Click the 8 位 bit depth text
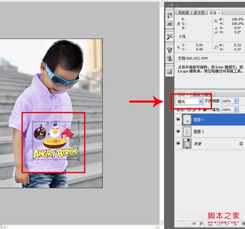Screen dimensions: 245x229 pyautogui.click(x=182, y=37)
